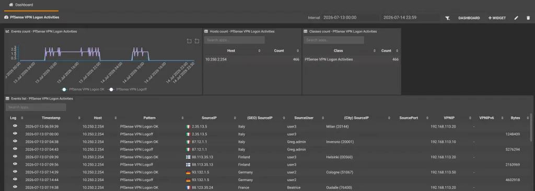The height and width of the screenshot is (191, 535).
Task: Click the DASHBOARD button in the toolbar
Action: point(469,18)
